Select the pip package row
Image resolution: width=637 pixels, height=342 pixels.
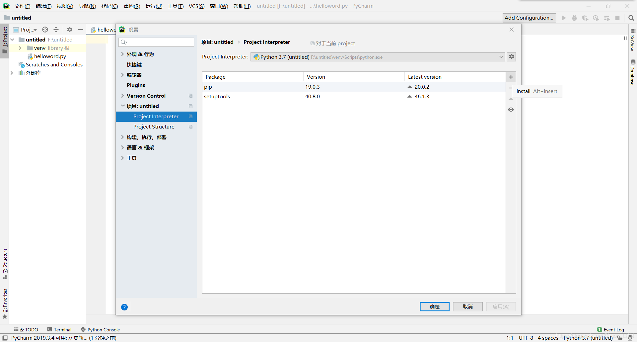(x=354, y=87)
